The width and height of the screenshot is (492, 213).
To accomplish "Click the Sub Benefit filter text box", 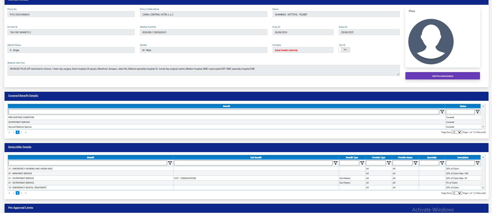I will (253, 163).
